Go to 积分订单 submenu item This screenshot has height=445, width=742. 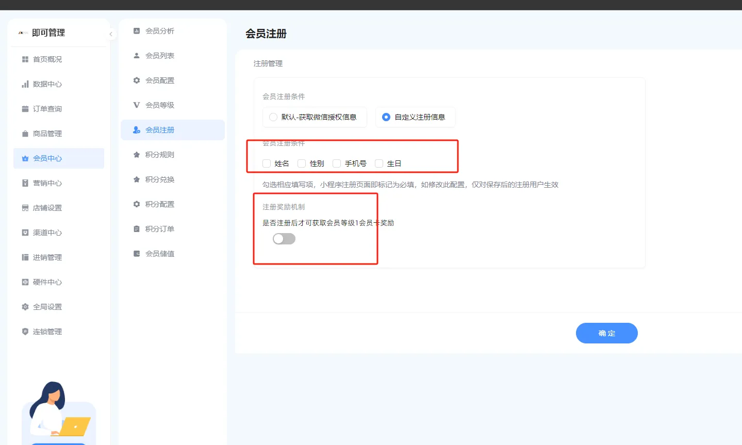click(x=160, y=229)
